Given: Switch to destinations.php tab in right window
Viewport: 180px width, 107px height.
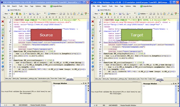Looking at the screenshot, I should 134,79.
